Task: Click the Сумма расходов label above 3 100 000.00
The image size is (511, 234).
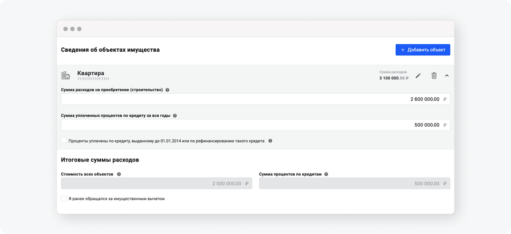Action: 393,72
